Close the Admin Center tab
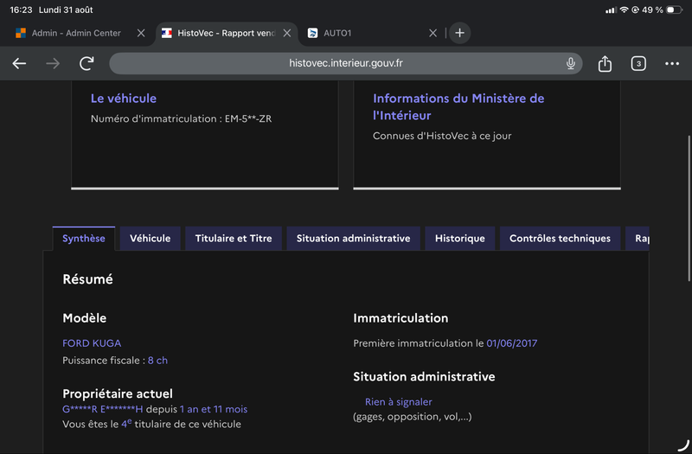The width and height of the screenshot is (692, 454). click(x=141, y=33)
